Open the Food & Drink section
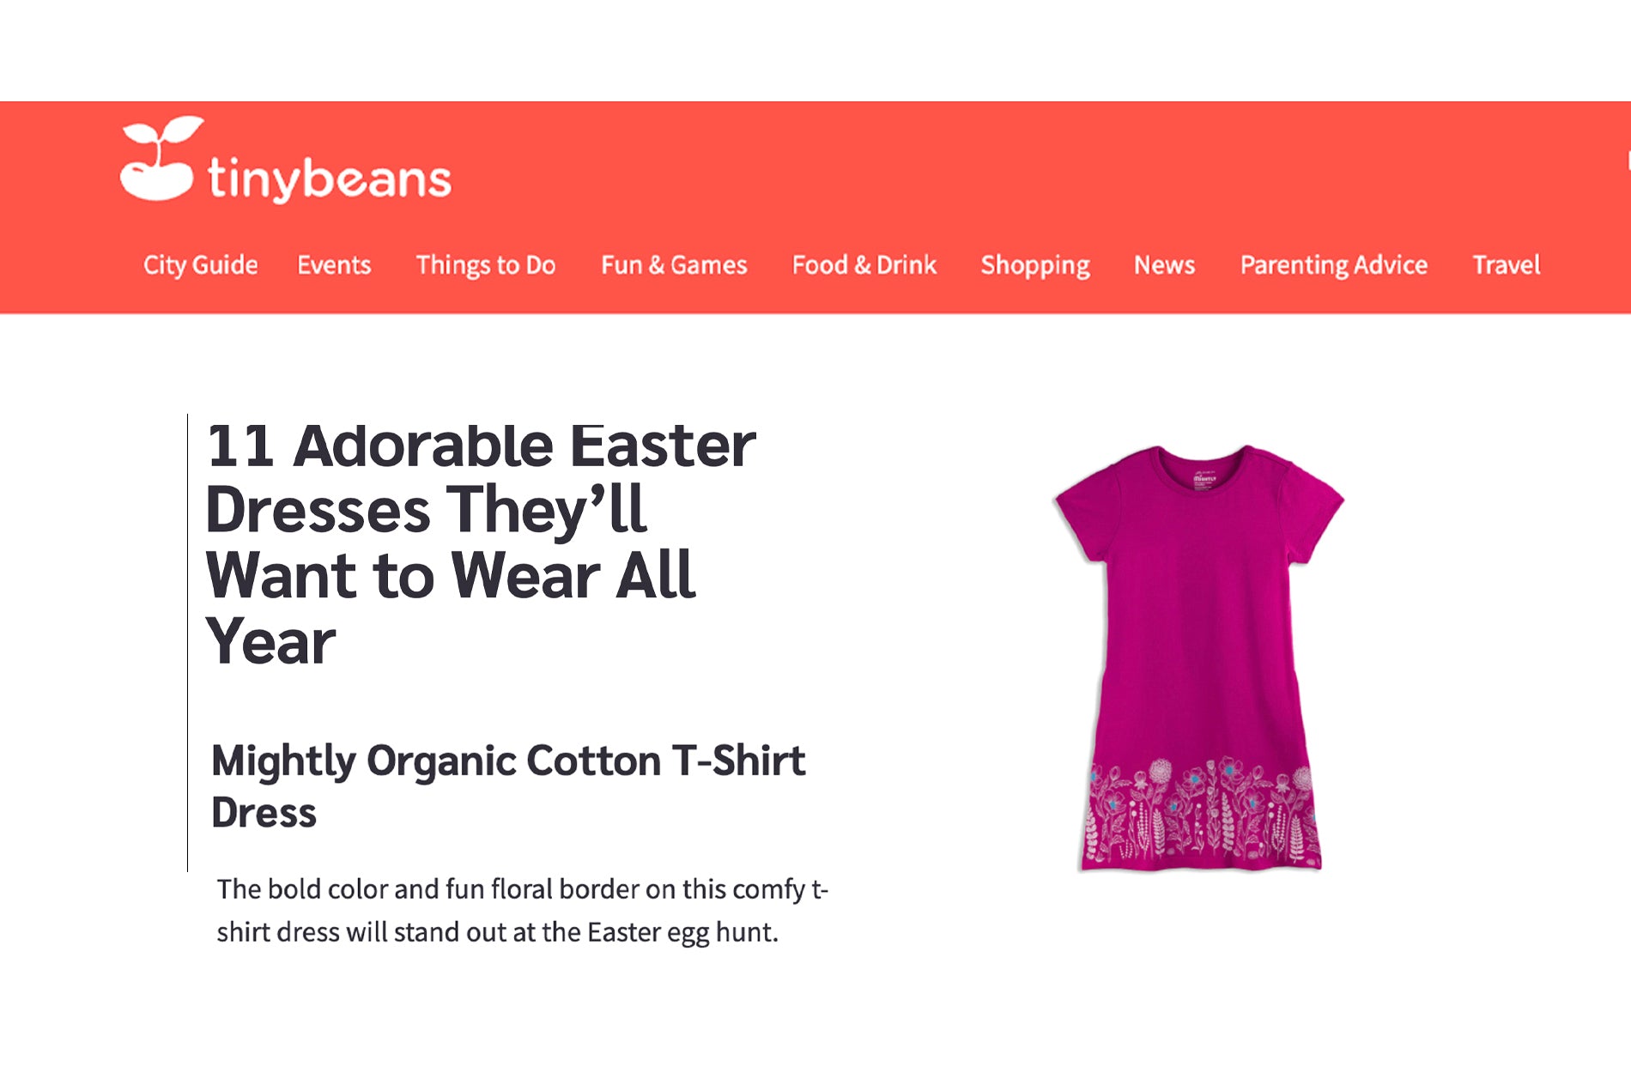This screenshot has height=1091, width=1631. [864, 264]
